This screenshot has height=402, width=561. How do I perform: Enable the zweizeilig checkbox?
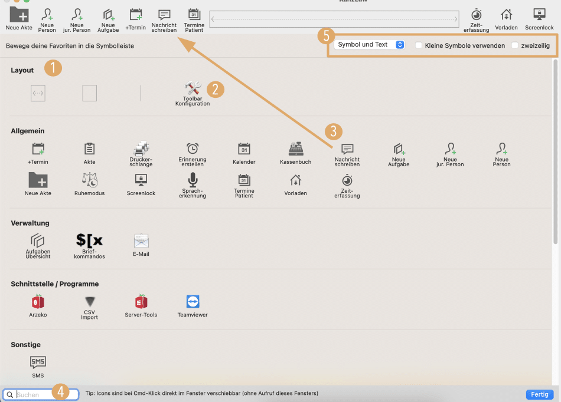tap(515, 45)
